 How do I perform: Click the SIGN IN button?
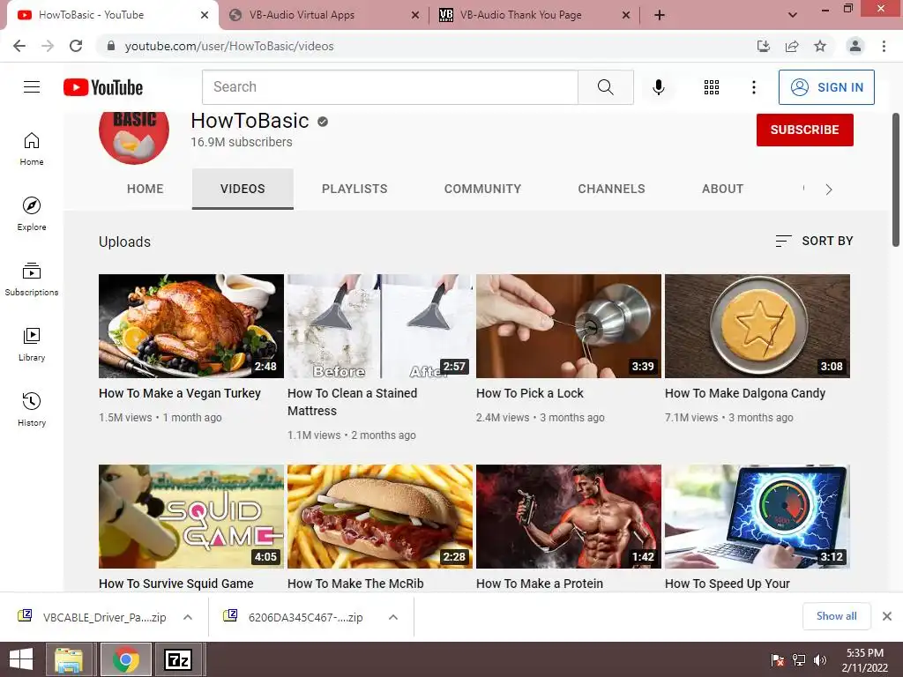(x=826, y=87)
